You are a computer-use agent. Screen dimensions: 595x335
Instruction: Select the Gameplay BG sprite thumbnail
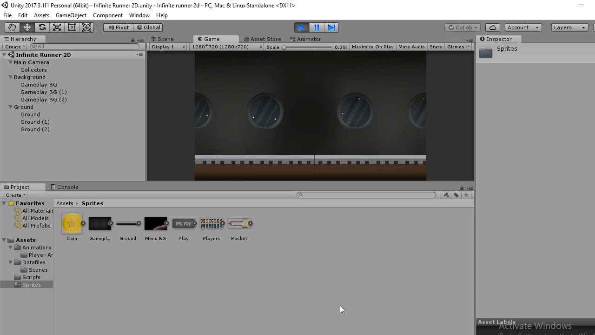[99, 224]
